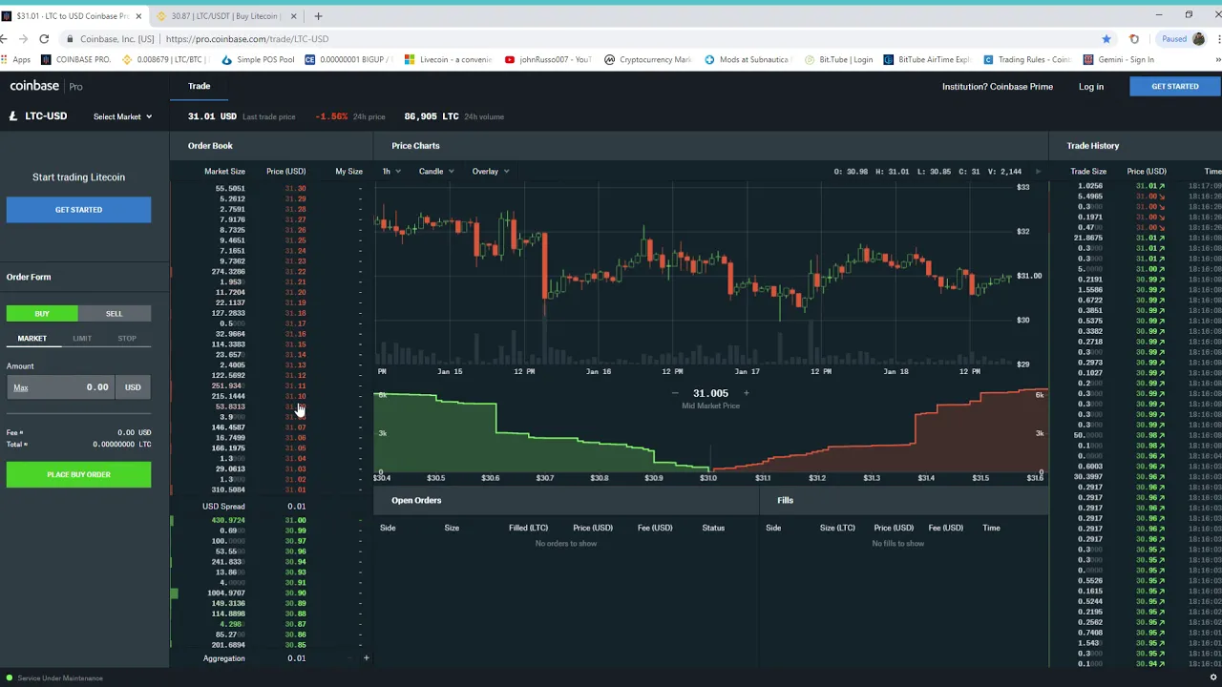The image size is (1222, 687).
Task: Open the Mods at Subnautica bookmark
Action: point(747,59)
